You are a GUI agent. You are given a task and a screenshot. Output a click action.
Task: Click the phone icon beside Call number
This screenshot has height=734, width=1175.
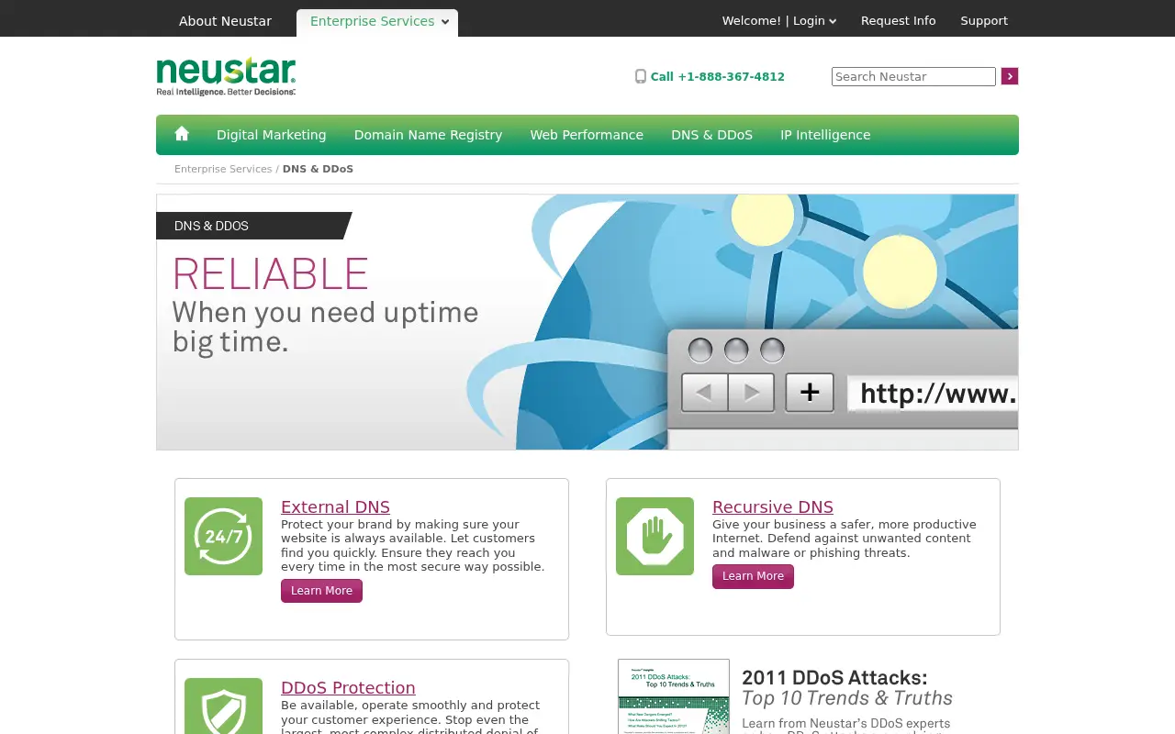641,77
